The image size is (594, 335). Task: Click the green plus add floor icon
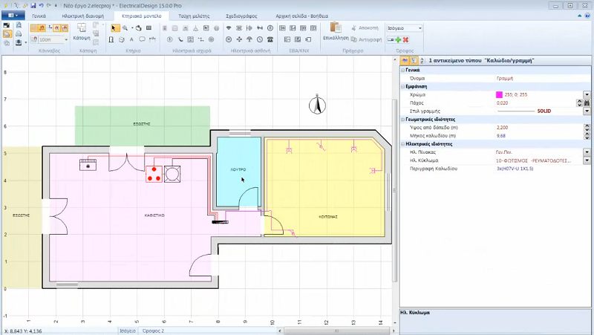tap(399, 39)
